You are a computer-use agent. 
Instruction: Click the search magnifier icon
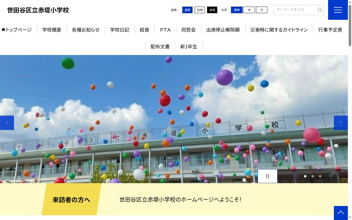click(320, 10)
